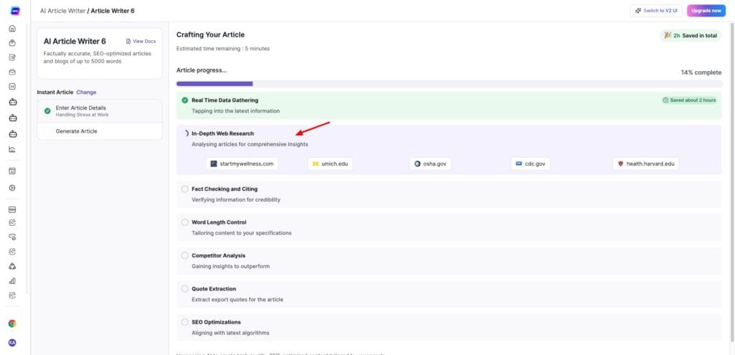Click the triangular recycle-style icon in sidebar
735x355 pixels.
pyautogui.click(x=13, y=266)
